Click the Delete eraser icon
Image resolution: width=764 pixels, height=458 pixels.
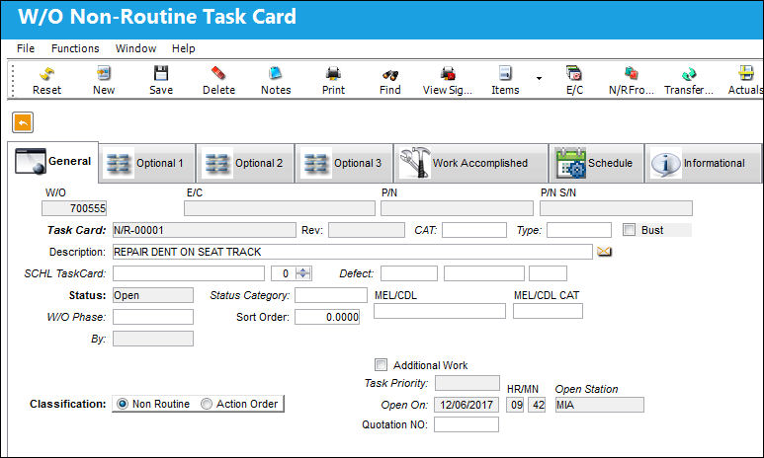pyautogui.click(x=218, y=73)
